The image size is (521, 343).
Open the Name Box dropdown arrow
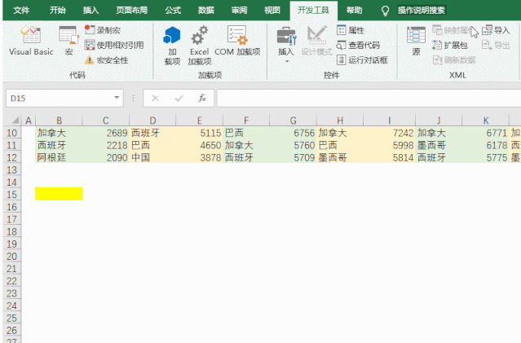(x=117, y=98)
